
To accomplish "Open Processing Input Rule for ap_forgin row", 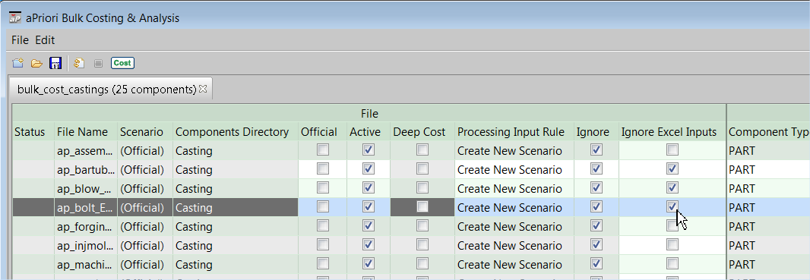I will [514, 226].
